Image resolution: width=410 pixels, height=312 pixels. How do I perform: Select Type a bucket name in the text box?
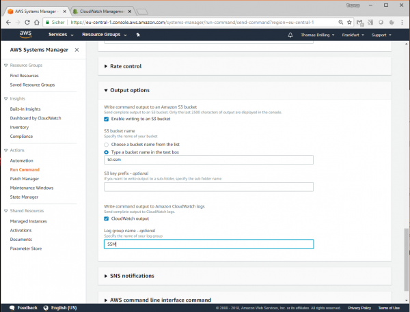(106, 152)
